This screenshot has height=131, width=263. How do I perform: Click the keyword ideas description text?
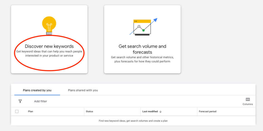(x=49, y=54)
